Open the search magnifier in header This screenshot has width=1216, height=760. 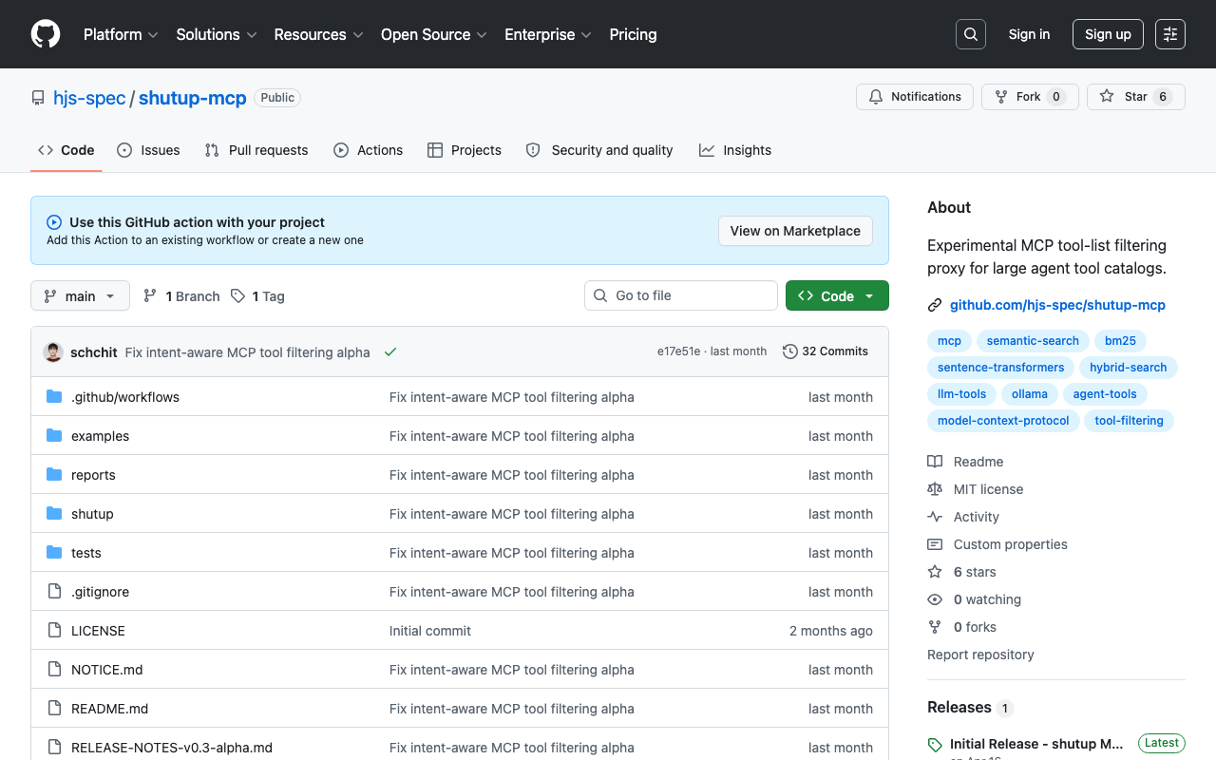(971, 34)
